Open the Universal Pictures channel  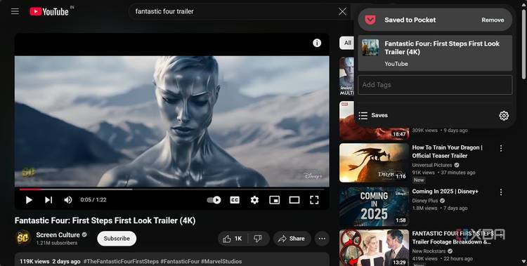(x=432, y=165)
